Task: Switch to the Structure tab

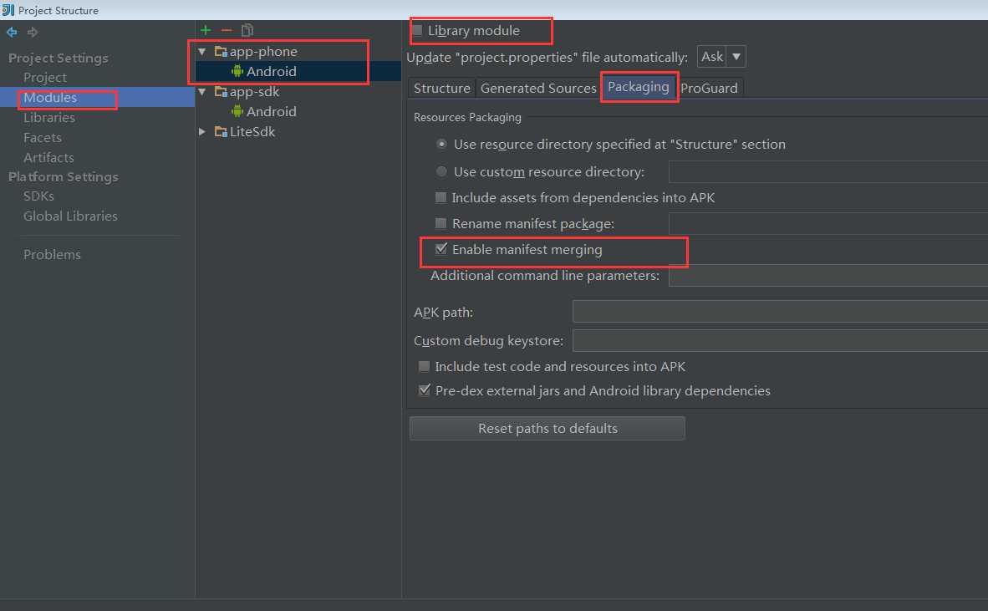Action: (441, 89)
